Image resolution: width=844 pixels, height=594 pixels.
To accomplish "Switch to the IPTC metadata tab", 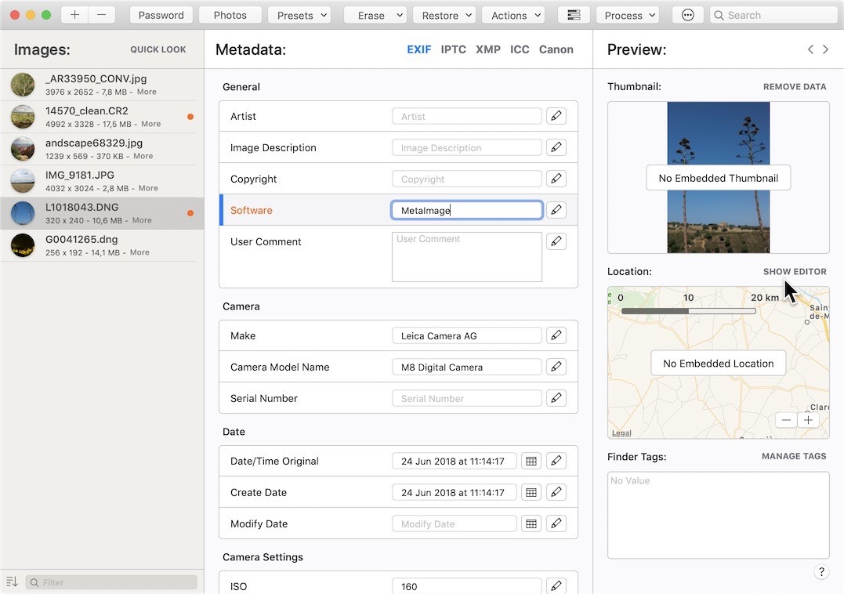I will pos(453,49).
